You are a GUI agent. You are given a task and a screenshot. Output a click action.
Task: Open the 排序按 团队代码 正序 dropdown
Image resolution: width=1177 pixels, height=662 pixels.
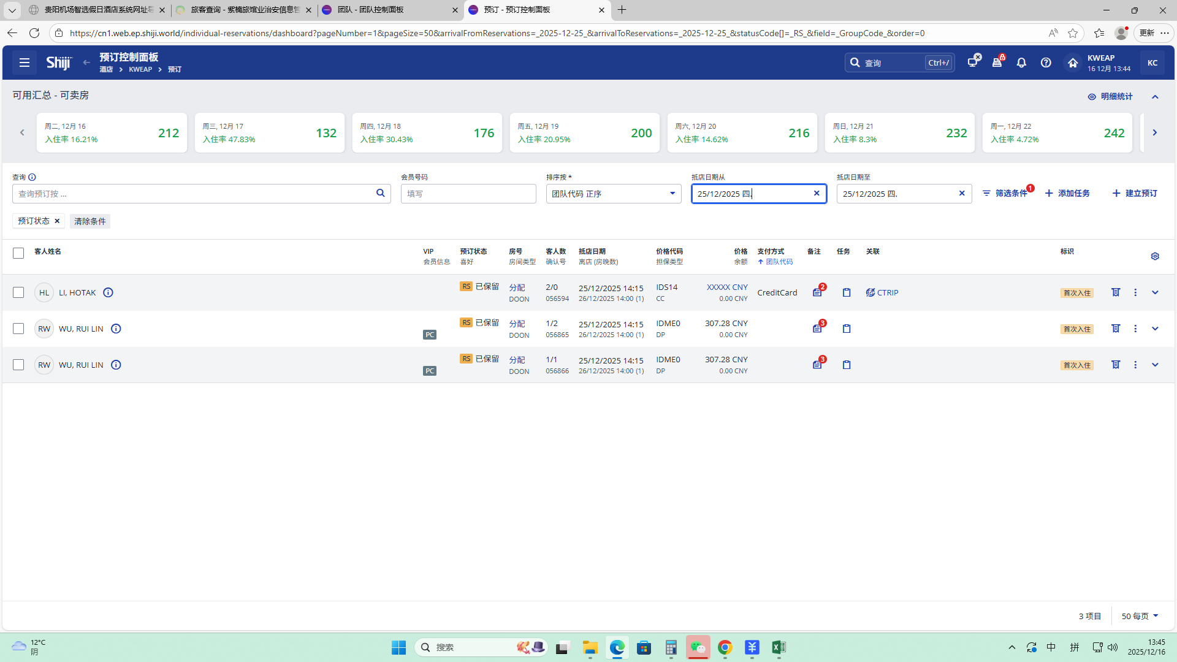(x=613, y=194)
